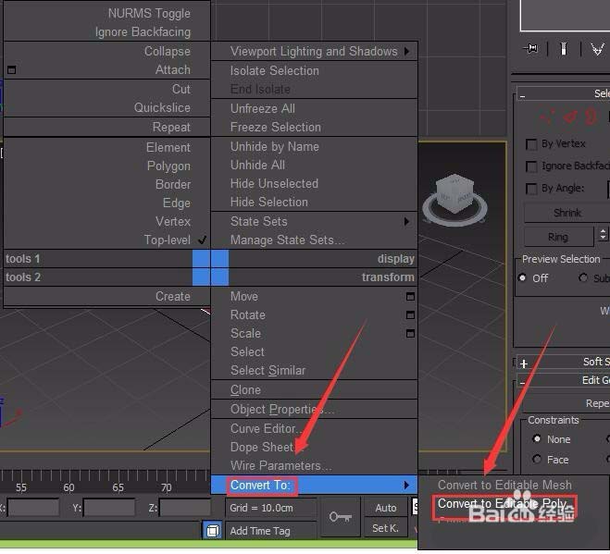Select SubObj preview selection radio
Screen dimensions: 610x554
tap(583, 278)
